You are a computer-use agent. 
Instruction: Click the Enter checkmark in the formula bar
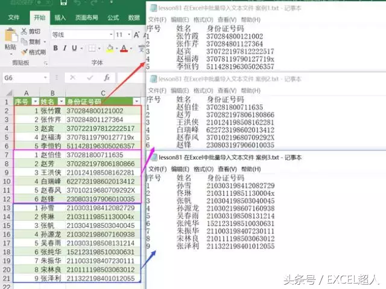click(90, 78)
